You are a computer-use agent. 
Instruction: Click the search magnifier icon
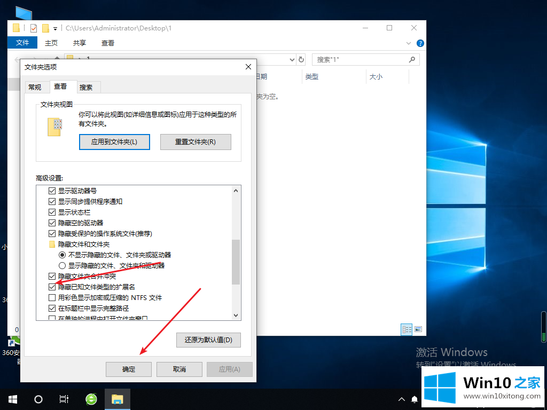coord(412,60)
